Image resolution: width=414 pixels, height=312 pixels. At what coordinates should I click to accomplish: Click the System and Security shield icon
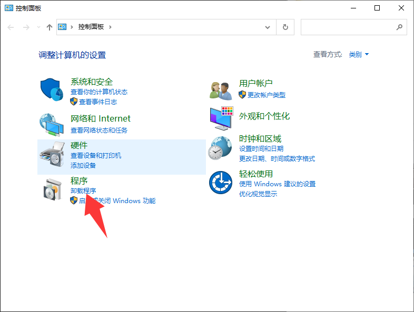coord(52,89)
